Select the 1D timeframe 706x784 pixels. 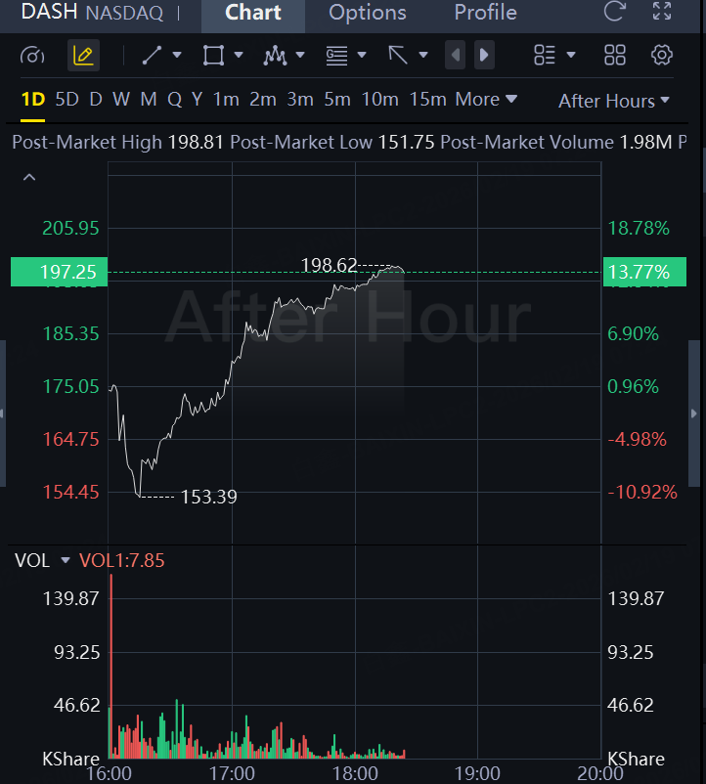(33, 100)
